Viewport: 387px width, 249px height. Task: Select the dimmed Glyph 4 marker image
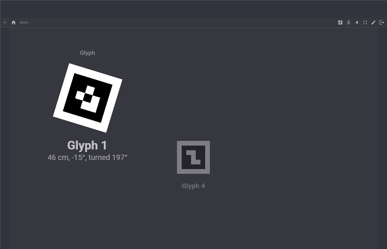pyautogui.click(x=193, y=157)
